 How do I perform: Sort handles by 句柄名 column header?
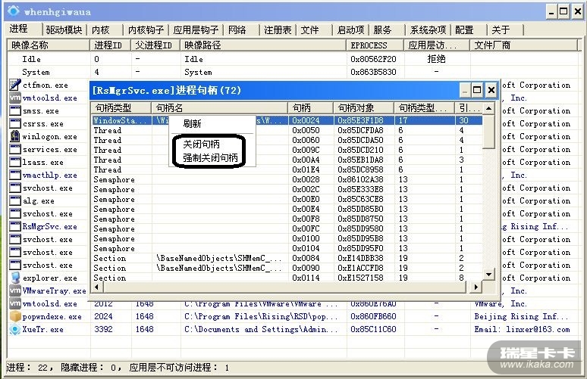[x=220, y=108]
